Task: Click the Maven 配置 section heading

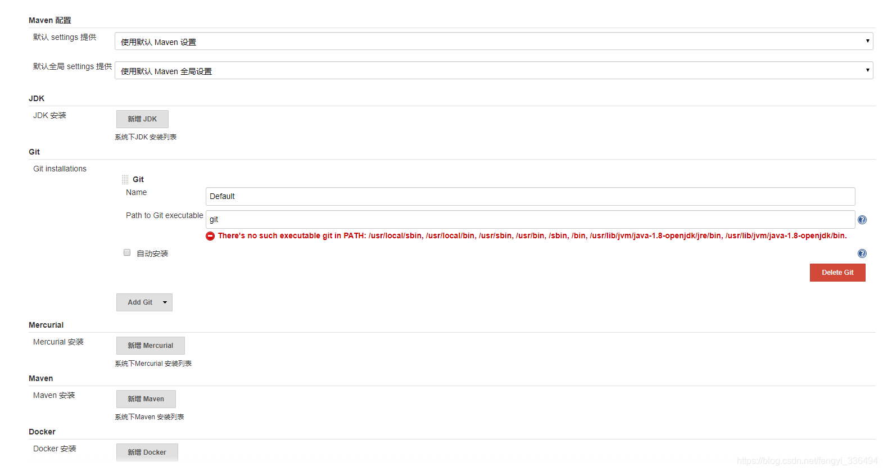Action: (50, 20)
